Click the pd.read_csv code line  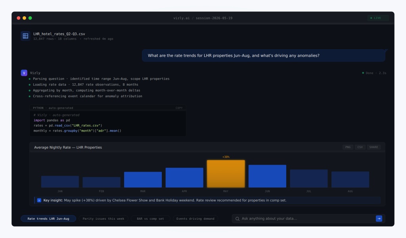pos(68,125)
